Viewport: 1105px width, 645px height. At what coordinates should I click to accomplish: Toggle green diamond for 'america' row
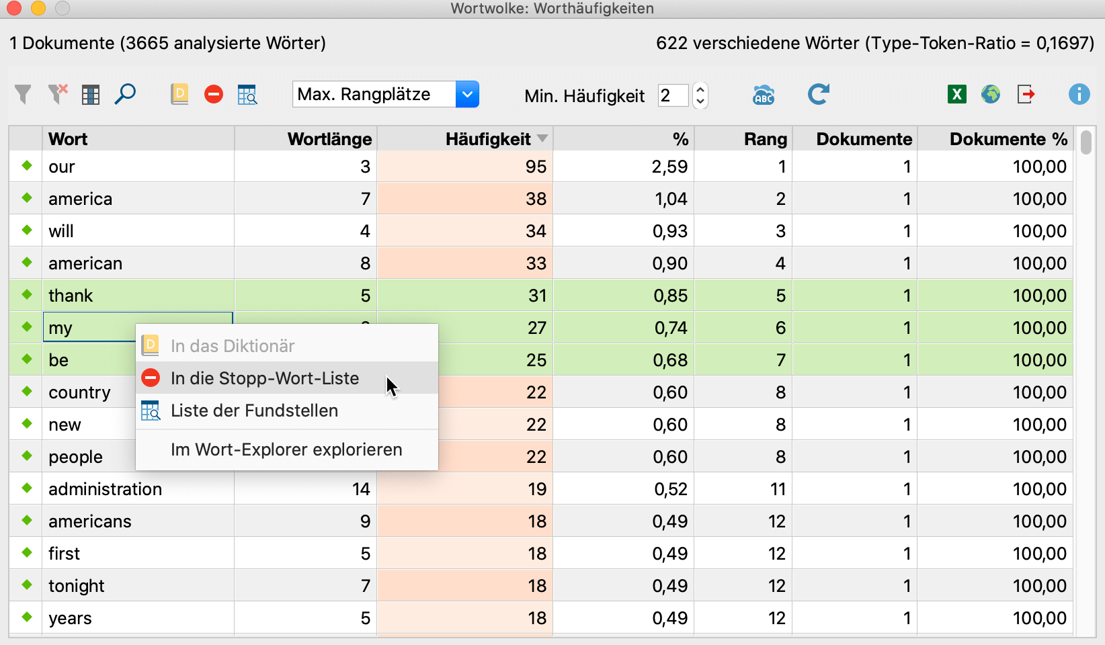(27, 198)
